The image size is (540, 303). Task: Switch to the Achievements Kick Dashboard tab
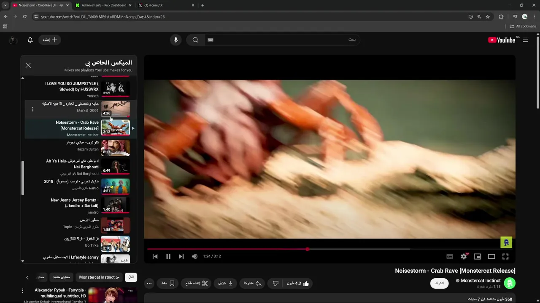click(104, 5)
